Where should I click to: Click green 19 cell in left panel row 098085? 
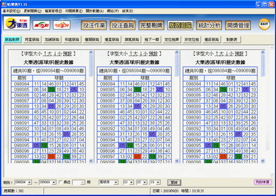coord(51,90)
